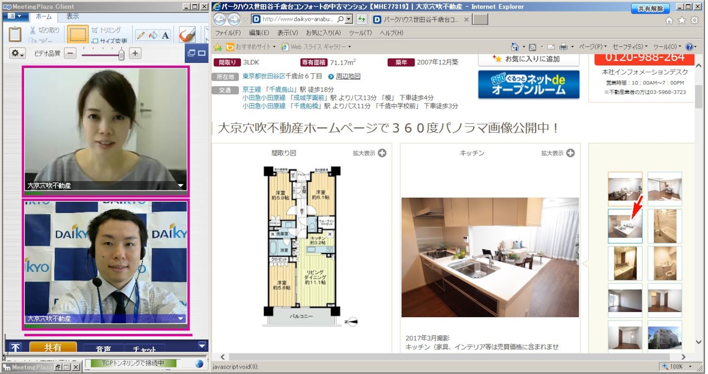This screenshot has width=708, height=374.
Task: Open the セーフティ(S) dropdown
Action: [629, 47]
